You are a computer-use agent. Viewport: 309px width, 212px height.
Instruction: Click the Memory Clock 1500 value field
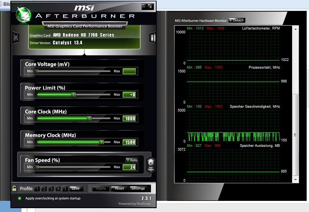click(x=129, y=142)
